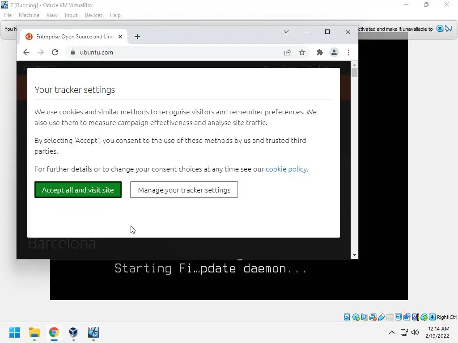Click Manage your tracker settings
This screenshot has width=458, height=343.
184,190
